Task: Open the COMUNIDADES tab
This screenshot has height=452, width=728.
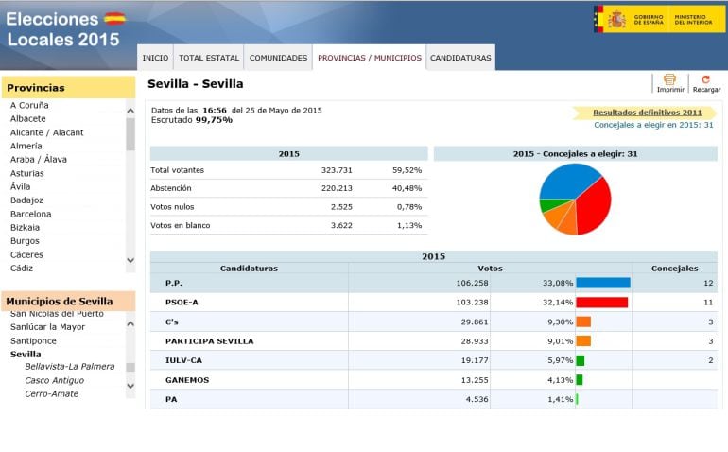Action: [278, 58]
